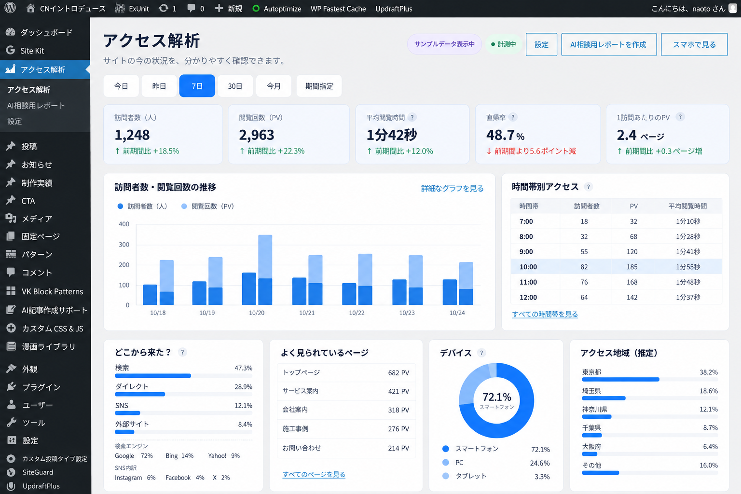Click the VK Block Patterns grid icon
This screenshot has width=741, height=494.
click(11, 291)
